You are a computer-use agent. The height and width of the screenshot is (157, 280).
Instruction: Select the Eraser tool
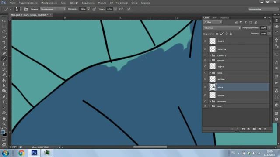point(4,75)
